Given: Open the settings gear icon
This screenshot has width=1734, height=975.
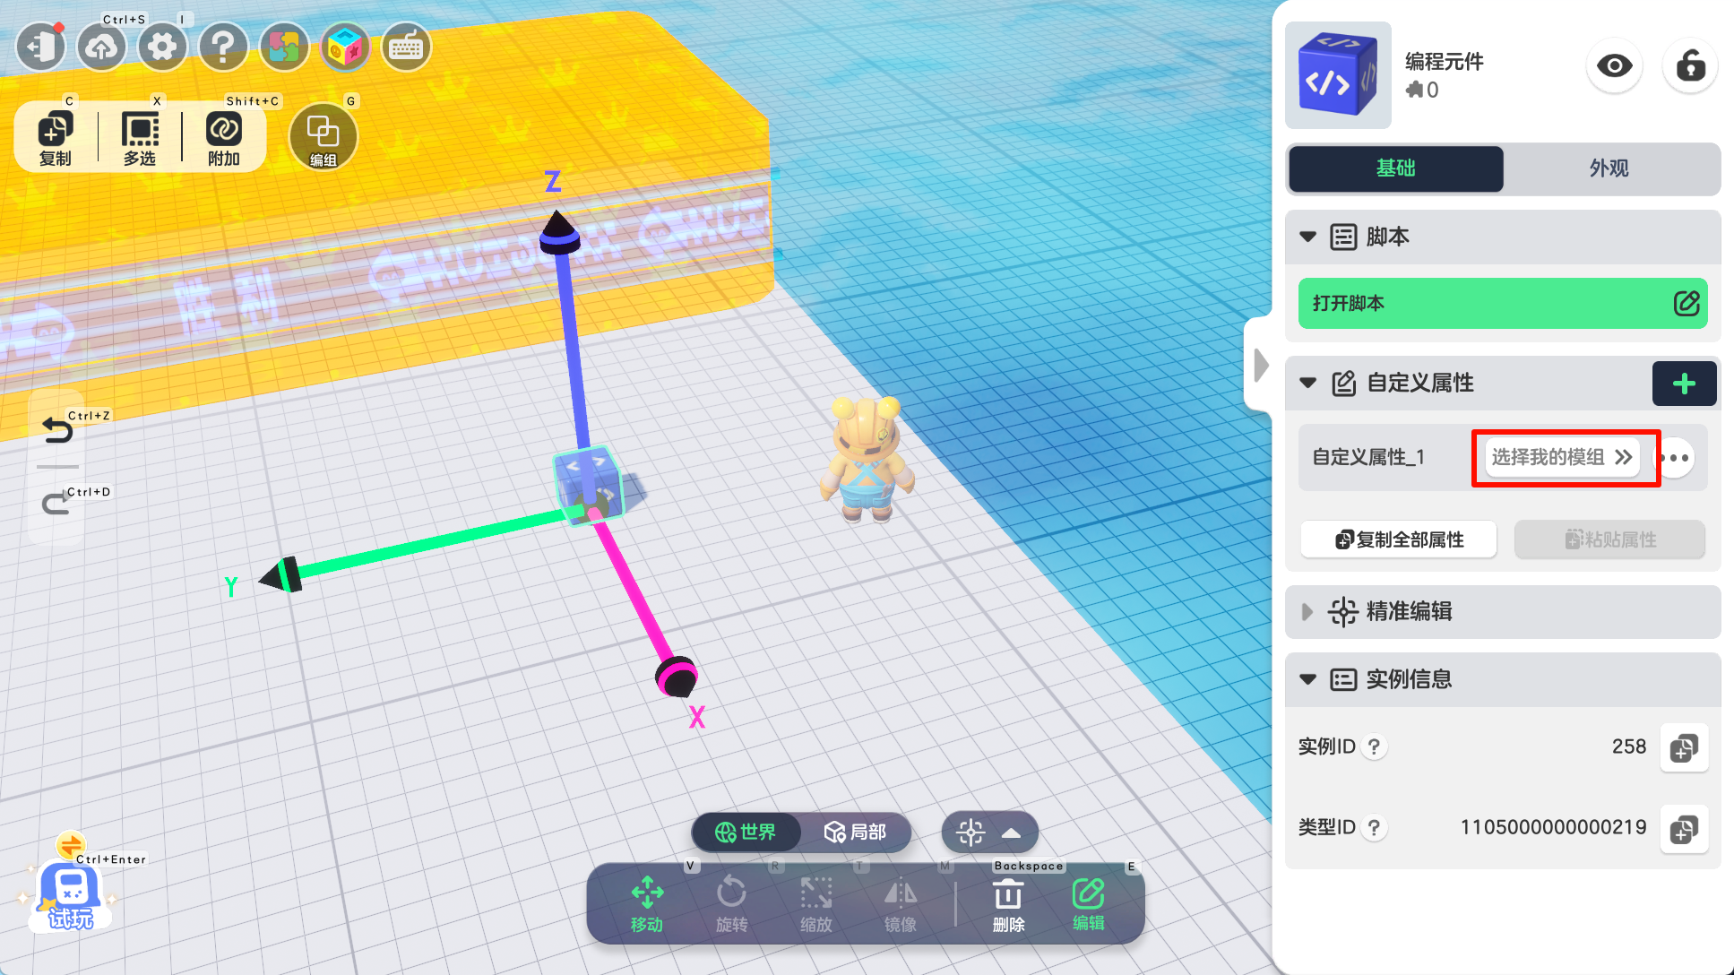Looking at the screenshot, I should click(162, 47).
